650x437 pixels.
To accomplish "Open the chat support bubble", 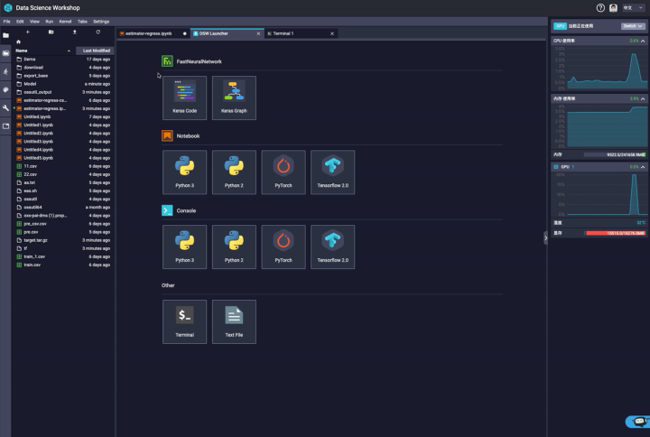I will coord(638,422).
